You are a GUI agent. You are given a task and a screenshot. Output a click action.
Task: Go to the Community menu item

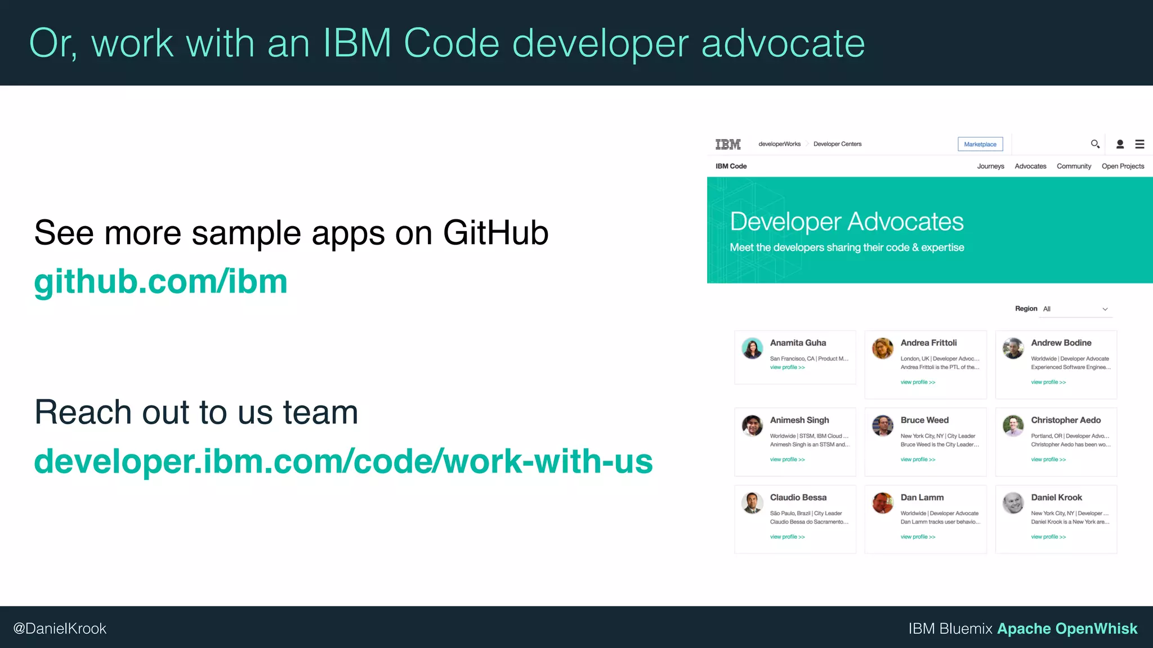coord(1074,166)
